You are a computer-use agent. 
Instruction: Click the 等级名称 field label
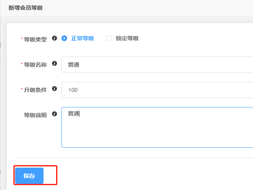click(x=35, y=65)
